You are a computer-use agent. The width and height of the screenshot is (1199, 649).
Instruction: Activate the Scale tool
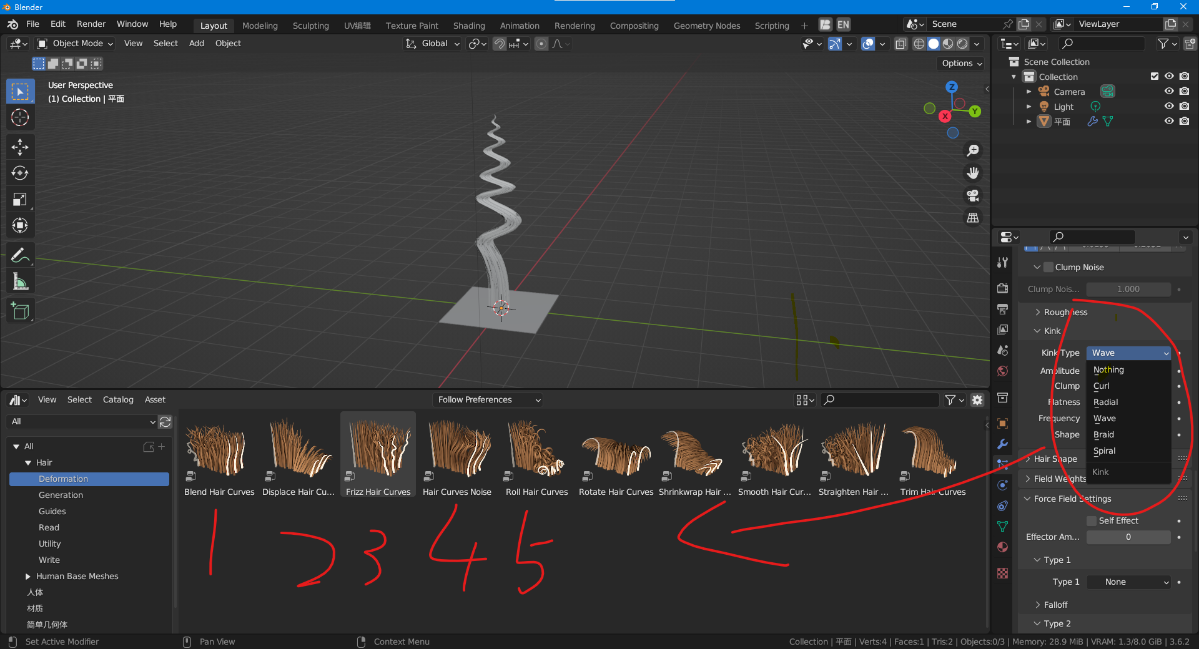click(20, 199)
